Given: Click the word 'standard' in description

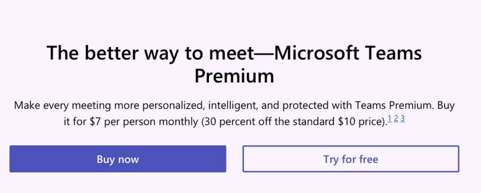Looking at the screenshot, I should tap(313, 122).
